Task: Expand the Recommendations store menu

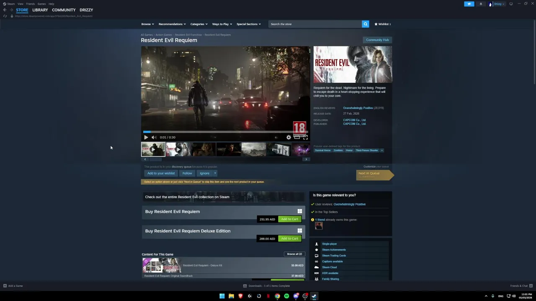Action: [172, 24]
